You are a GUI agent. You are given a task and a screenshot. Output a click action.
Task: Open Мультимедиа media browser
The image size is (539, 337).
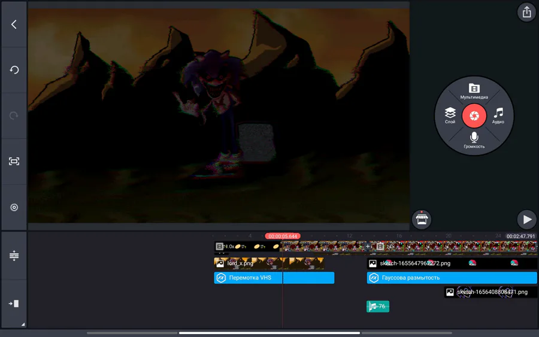pyautogui.click(x=474, y=92)
